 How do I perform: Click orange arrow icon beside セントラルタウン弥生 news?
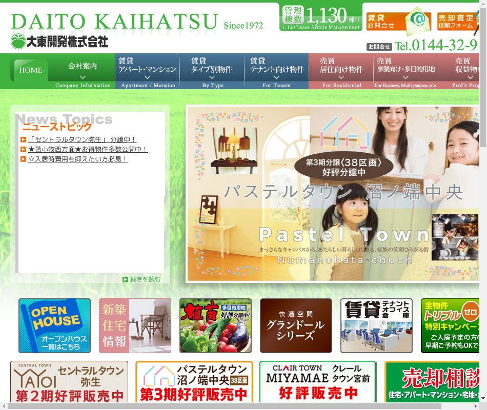[23, 139]
